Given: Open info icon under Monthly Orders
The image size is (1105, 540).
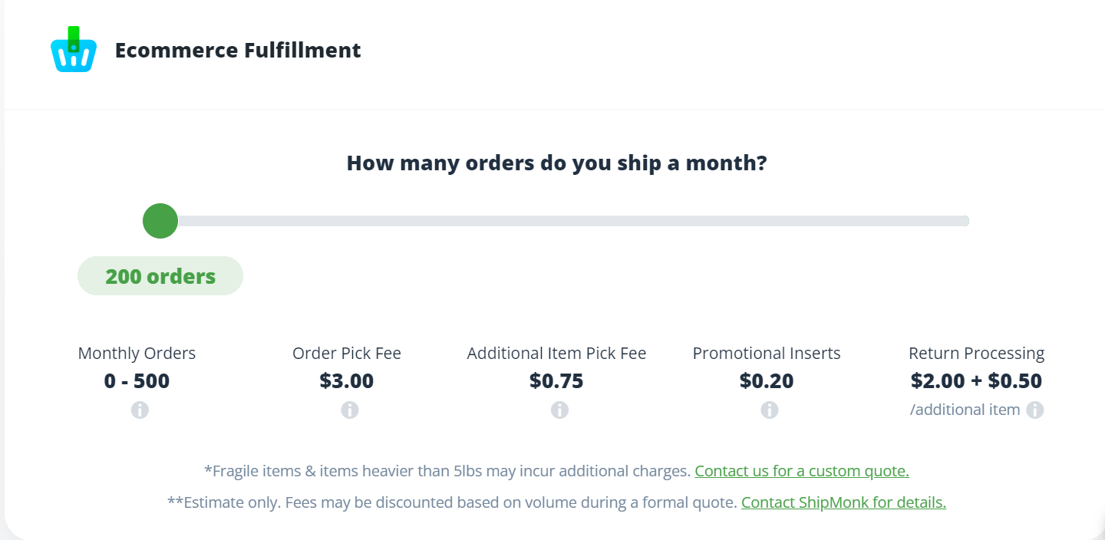Looking at the screenshot, I should [140, 410].
